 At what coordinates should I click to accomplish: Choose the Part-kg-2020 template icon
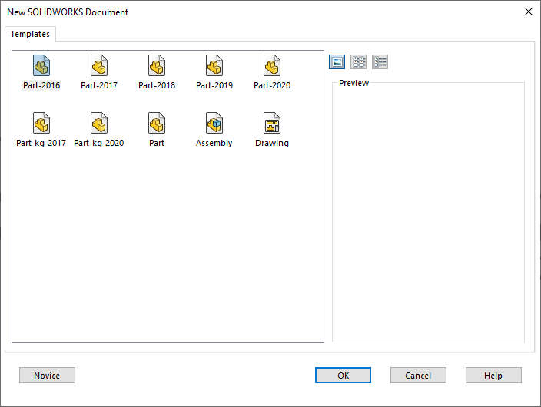coord(99,124)
